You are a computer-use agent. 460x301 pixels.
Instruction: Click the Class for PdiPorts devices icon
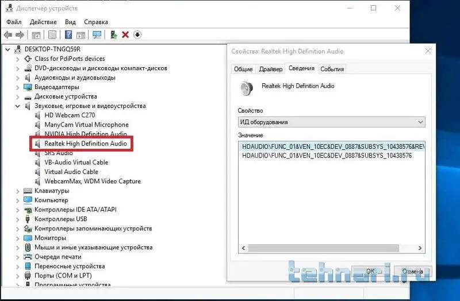[x=28, y=59]
